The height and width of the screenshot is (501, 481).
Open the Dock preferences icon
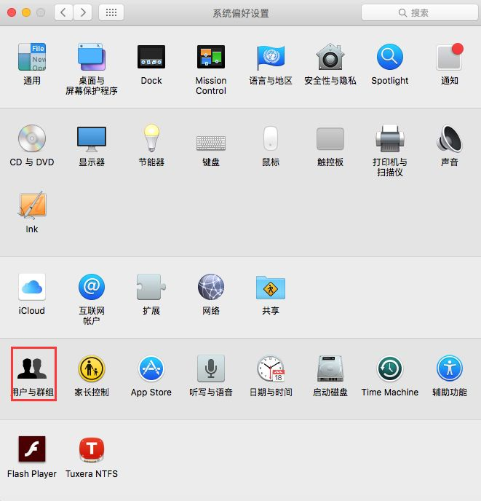tap(151, 57)
